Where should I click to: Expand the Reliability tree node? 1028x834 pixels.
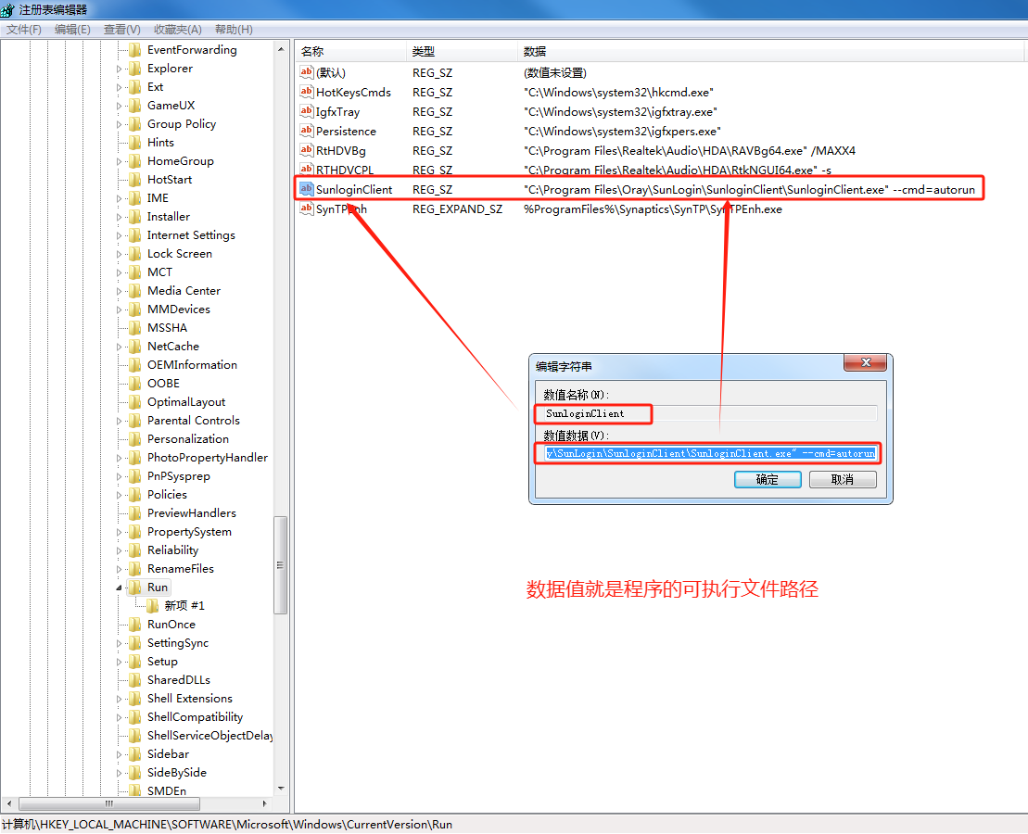tap(120, 550)
